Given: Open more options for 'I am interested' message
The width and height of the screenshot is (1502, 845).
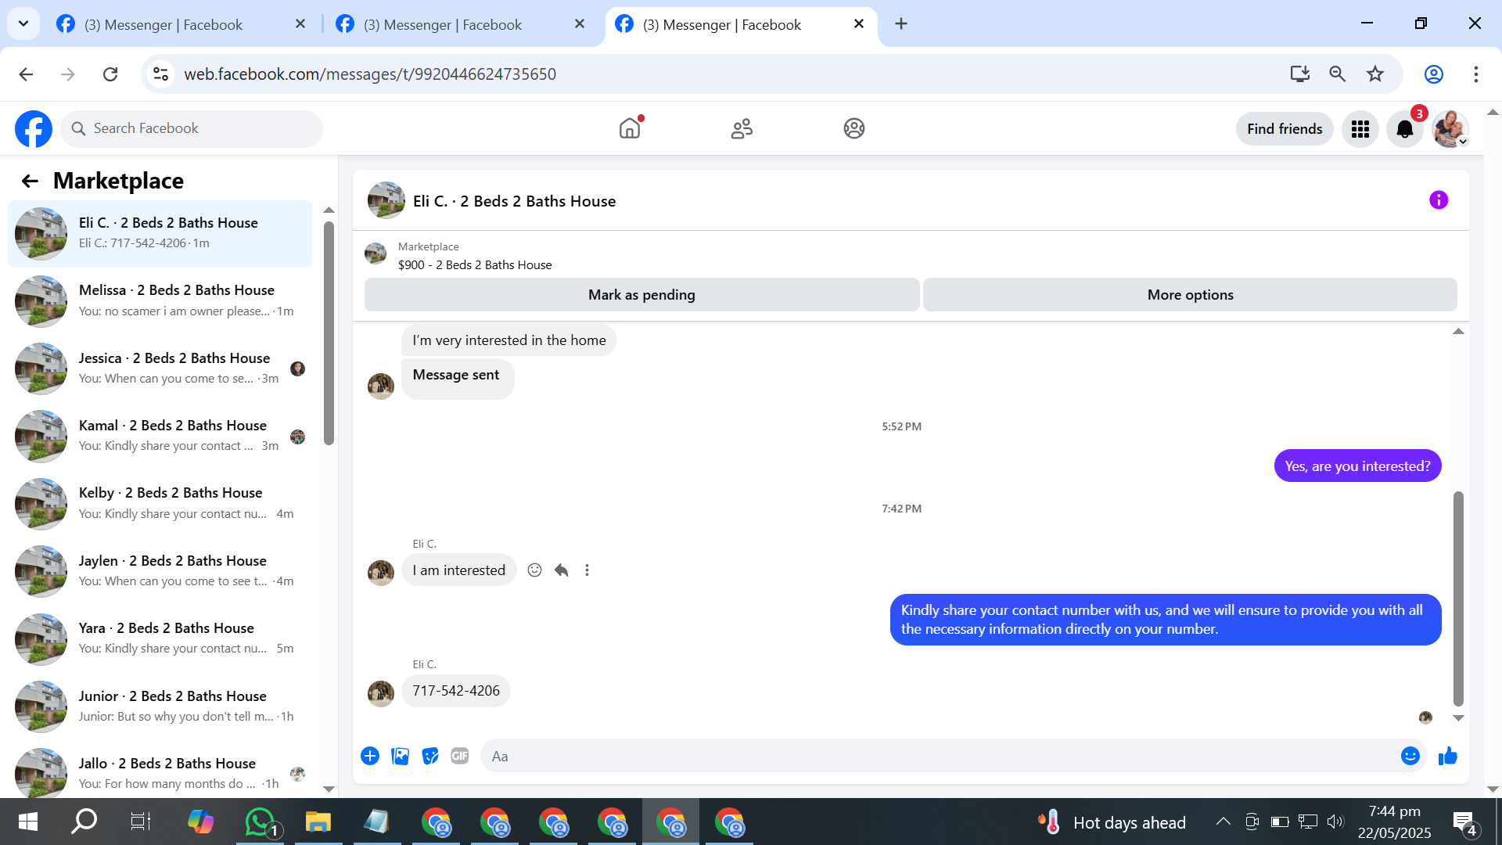Looking at the screenshot, I should point(587,570).
